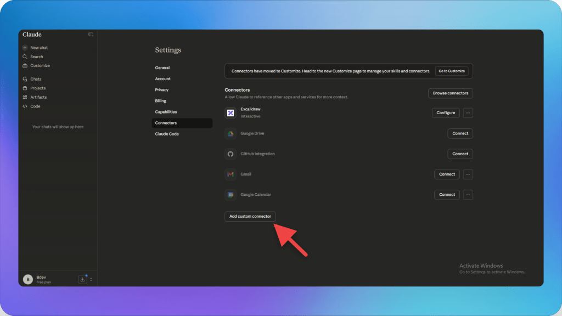This screenshot has height=316, width=562.
Task: Open Configure for the Excalidraw connector
Action: pos(446,112)
